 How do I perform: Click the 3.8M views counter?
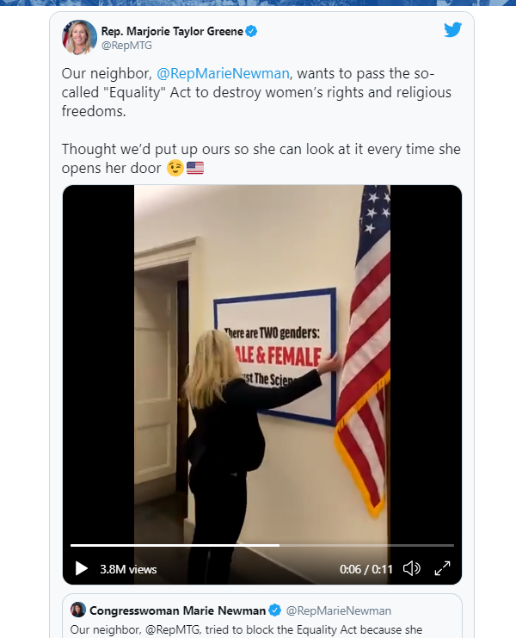click(x=128, y=569)
